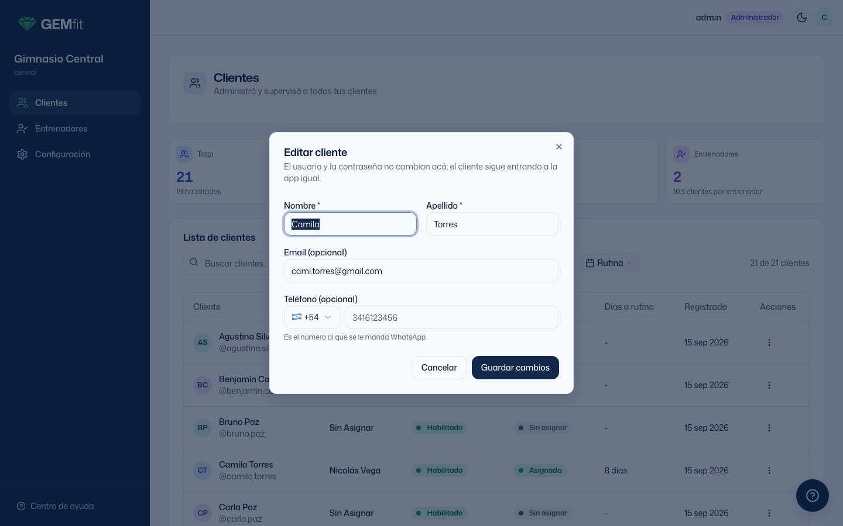Expand the Rutina filter dropdown
843x526 pixels.
click(609, 263)
